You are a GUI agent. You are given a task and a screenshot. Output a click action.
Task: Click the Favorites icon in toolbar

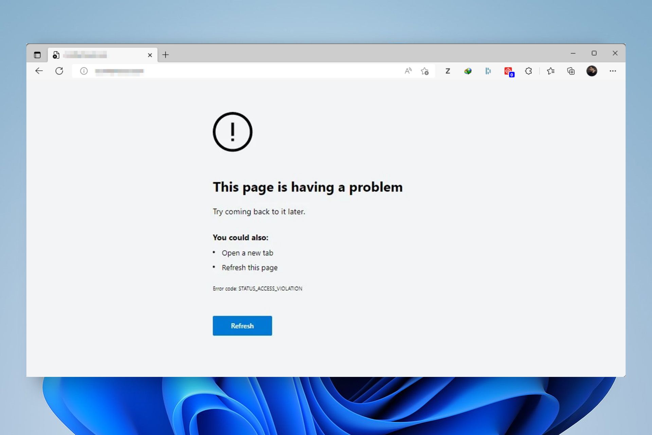tap(550, 71)
